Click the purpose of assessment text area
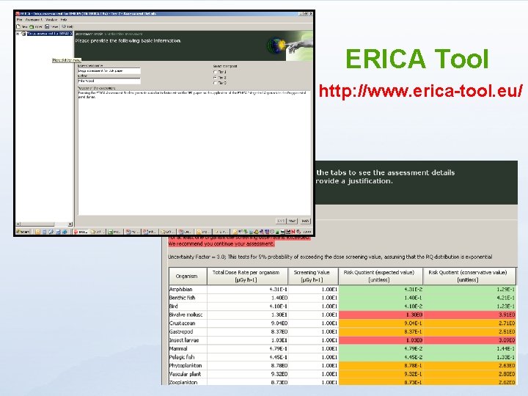The image size is (528, 396). [194, 153]
